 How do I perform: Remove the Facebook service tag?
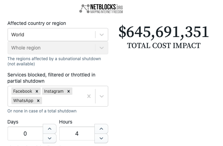point(37,91)
